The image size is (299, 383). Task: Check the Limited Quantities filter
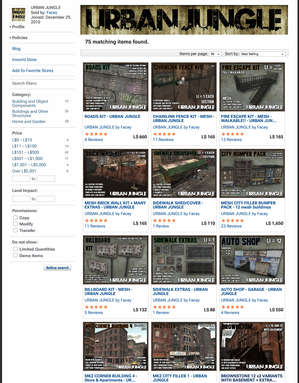[x=15, y=249]
